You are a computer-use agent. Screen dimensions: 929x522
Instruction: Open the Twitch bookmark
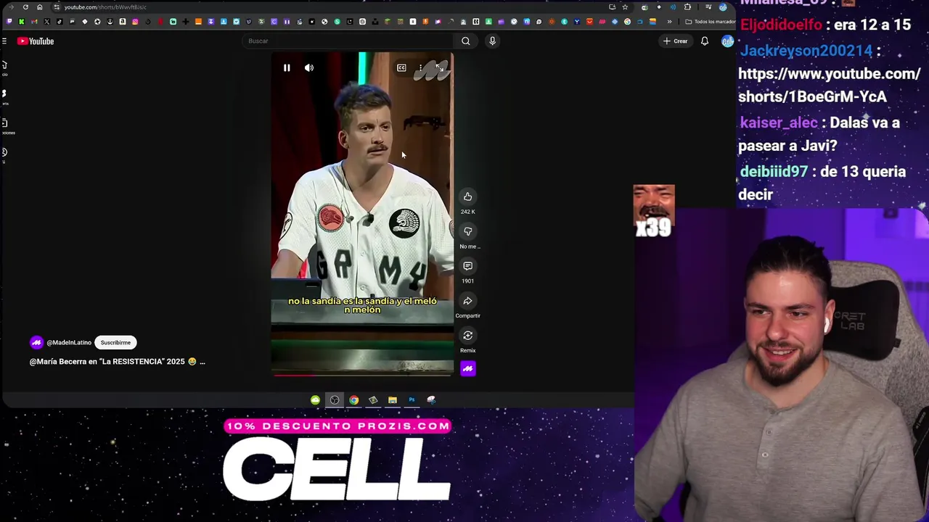click(x=9, y=22)
